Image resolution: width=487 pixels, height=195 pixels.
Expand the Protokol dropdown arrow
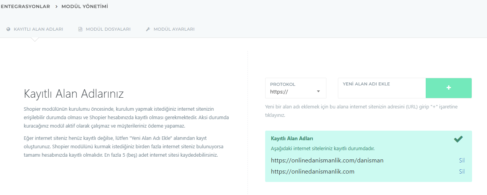[x=318, y=92]
